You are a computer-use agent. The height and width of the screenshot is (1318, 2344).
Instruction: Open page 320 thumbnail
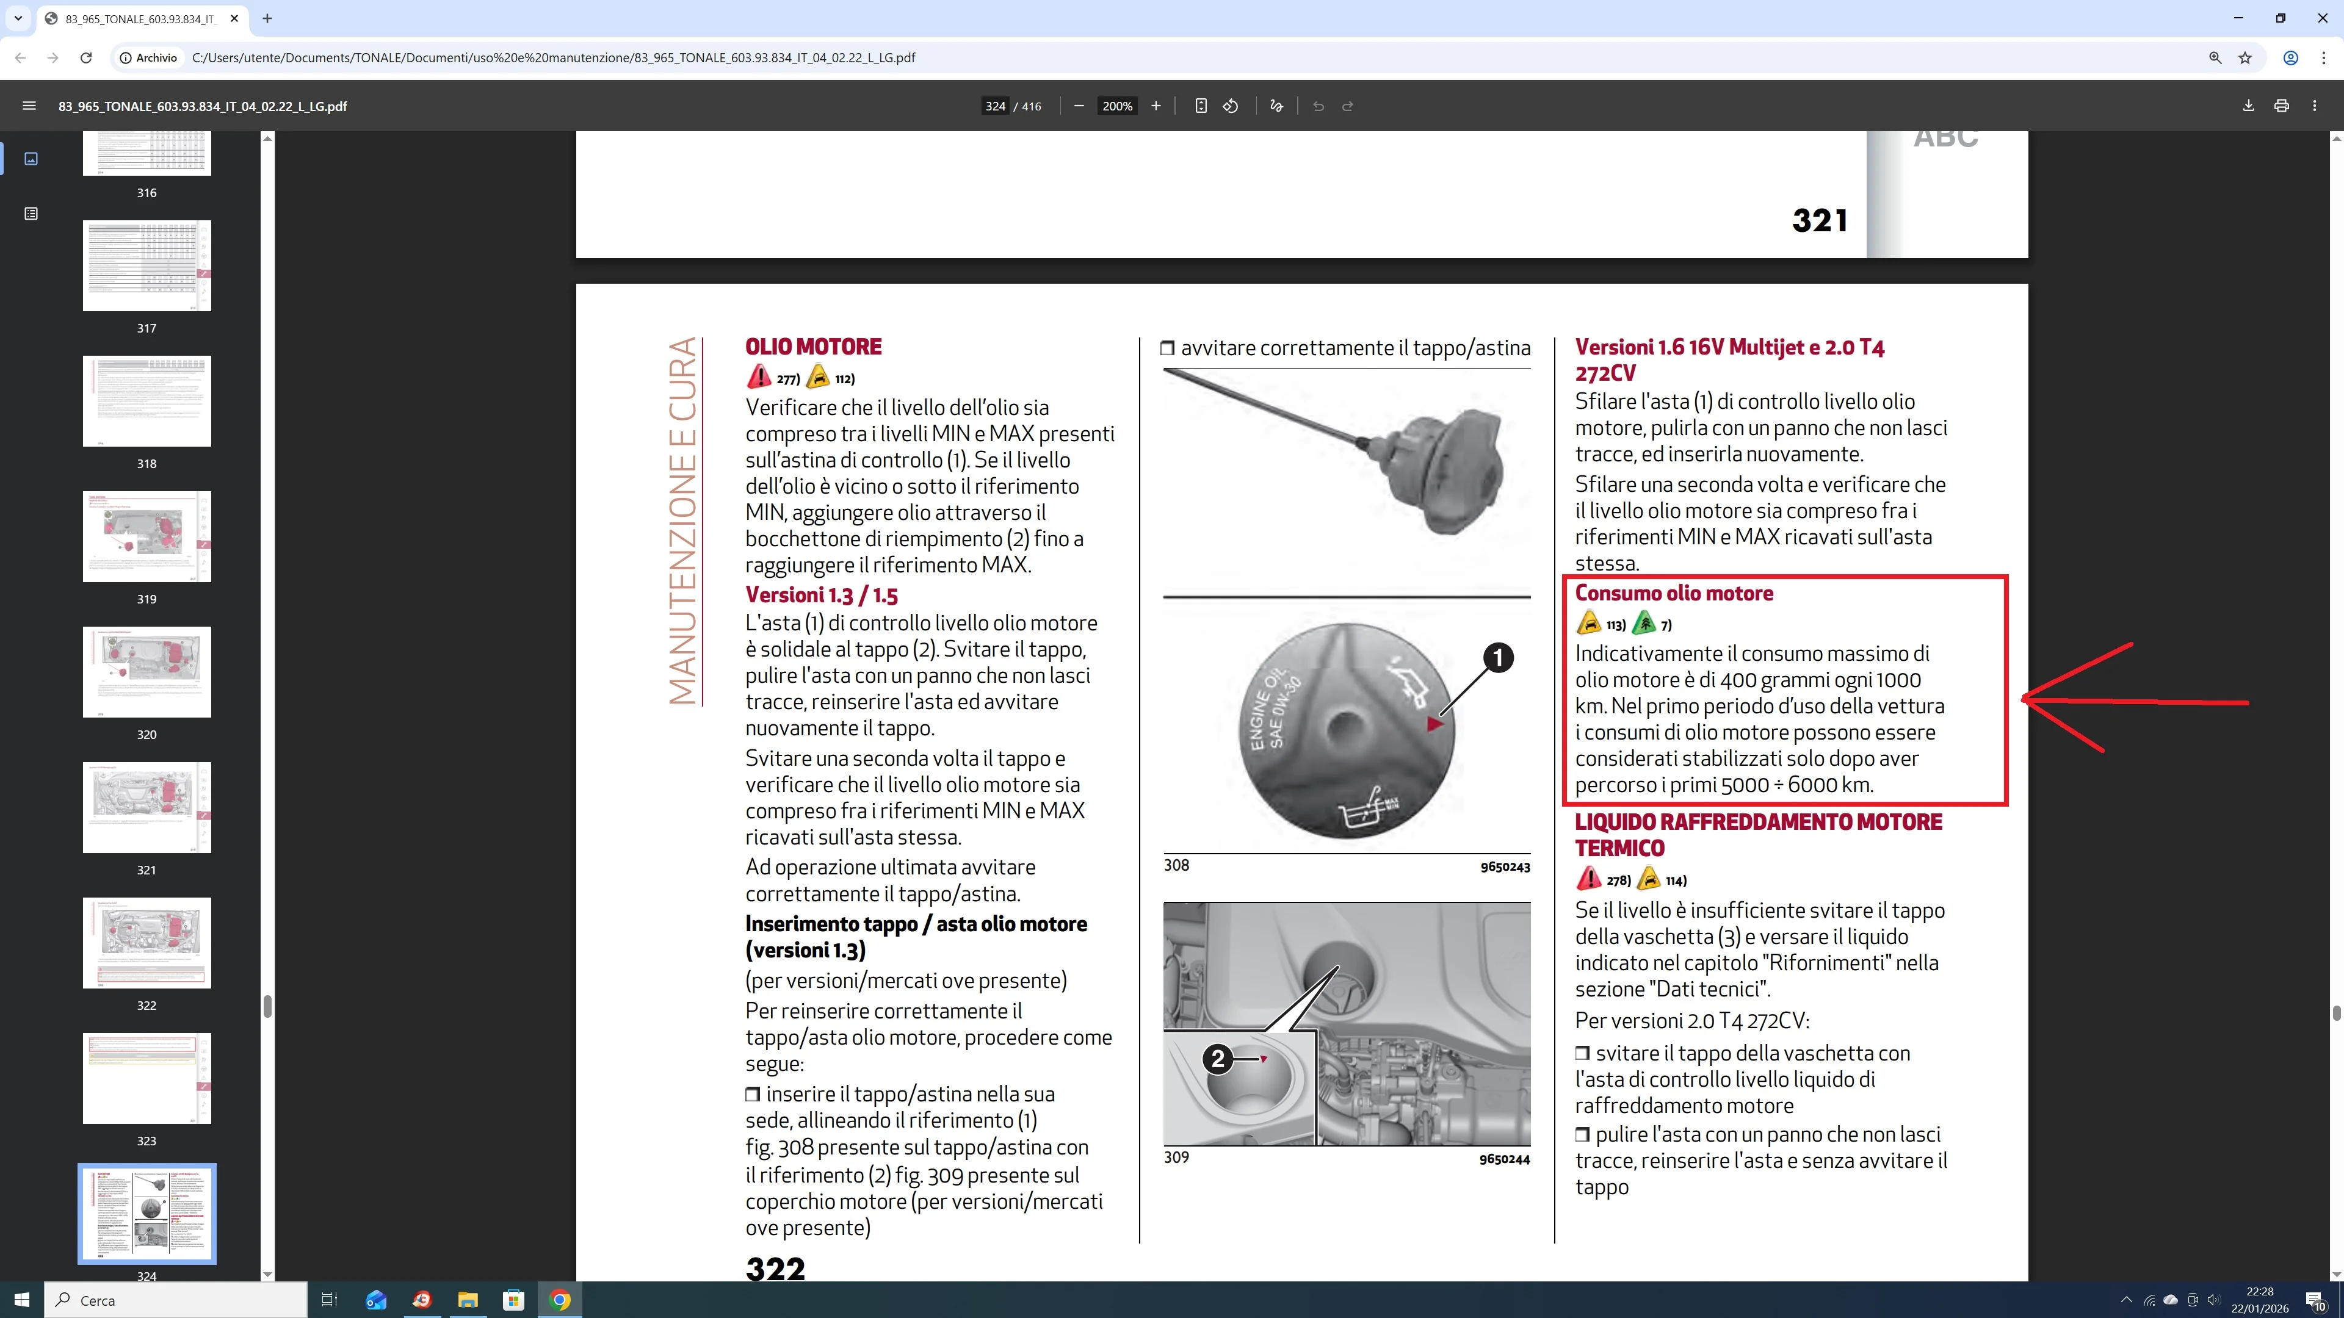tap(146, 672)
